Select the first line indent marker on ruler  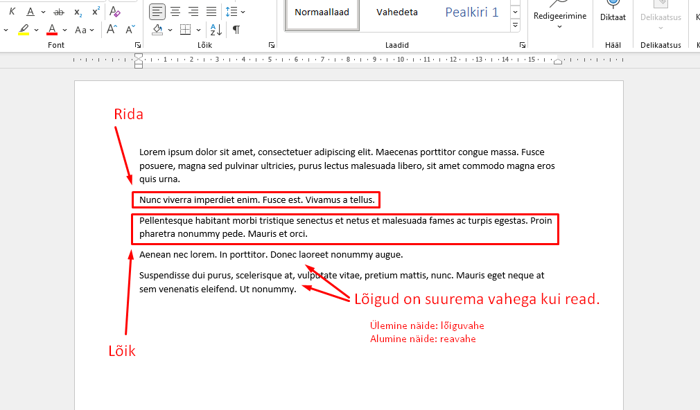point(139,56)
